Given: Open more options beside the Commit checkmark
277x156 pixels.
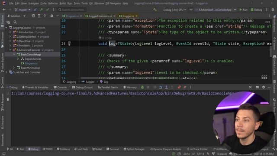Looking at the screenshot, I should [x=54, y=10].
